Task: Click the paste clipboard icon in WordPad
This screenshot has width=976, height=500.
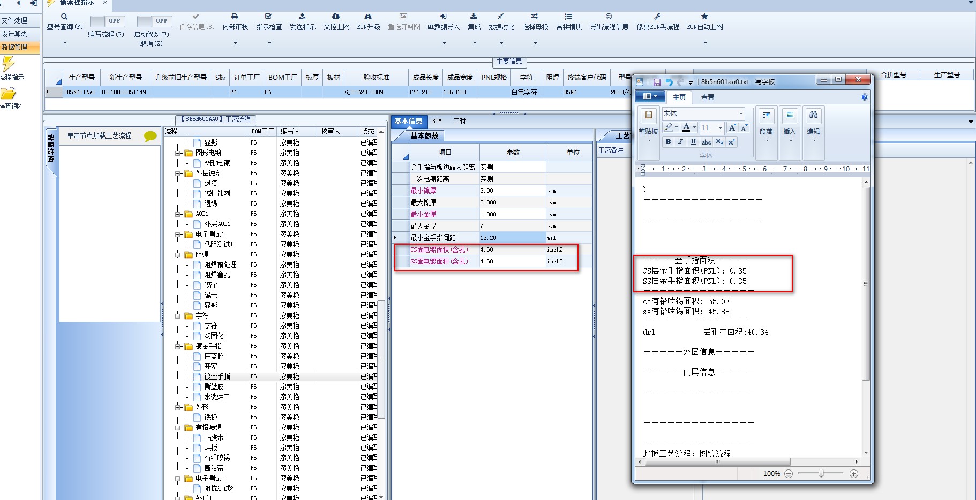Action: pyautogui.click(x=648, y=115)
